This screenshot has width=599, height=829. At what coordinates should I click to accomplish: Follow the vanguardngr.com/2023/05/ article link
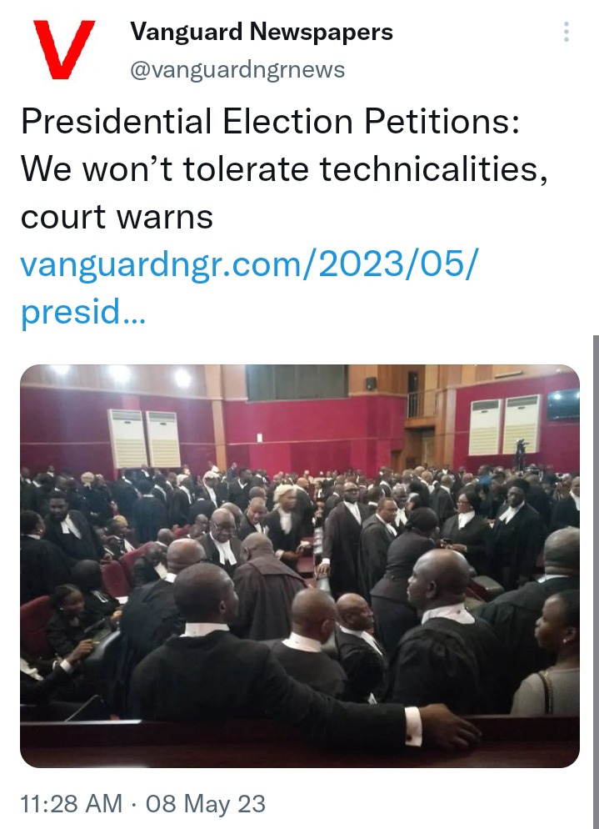(249, 264)
